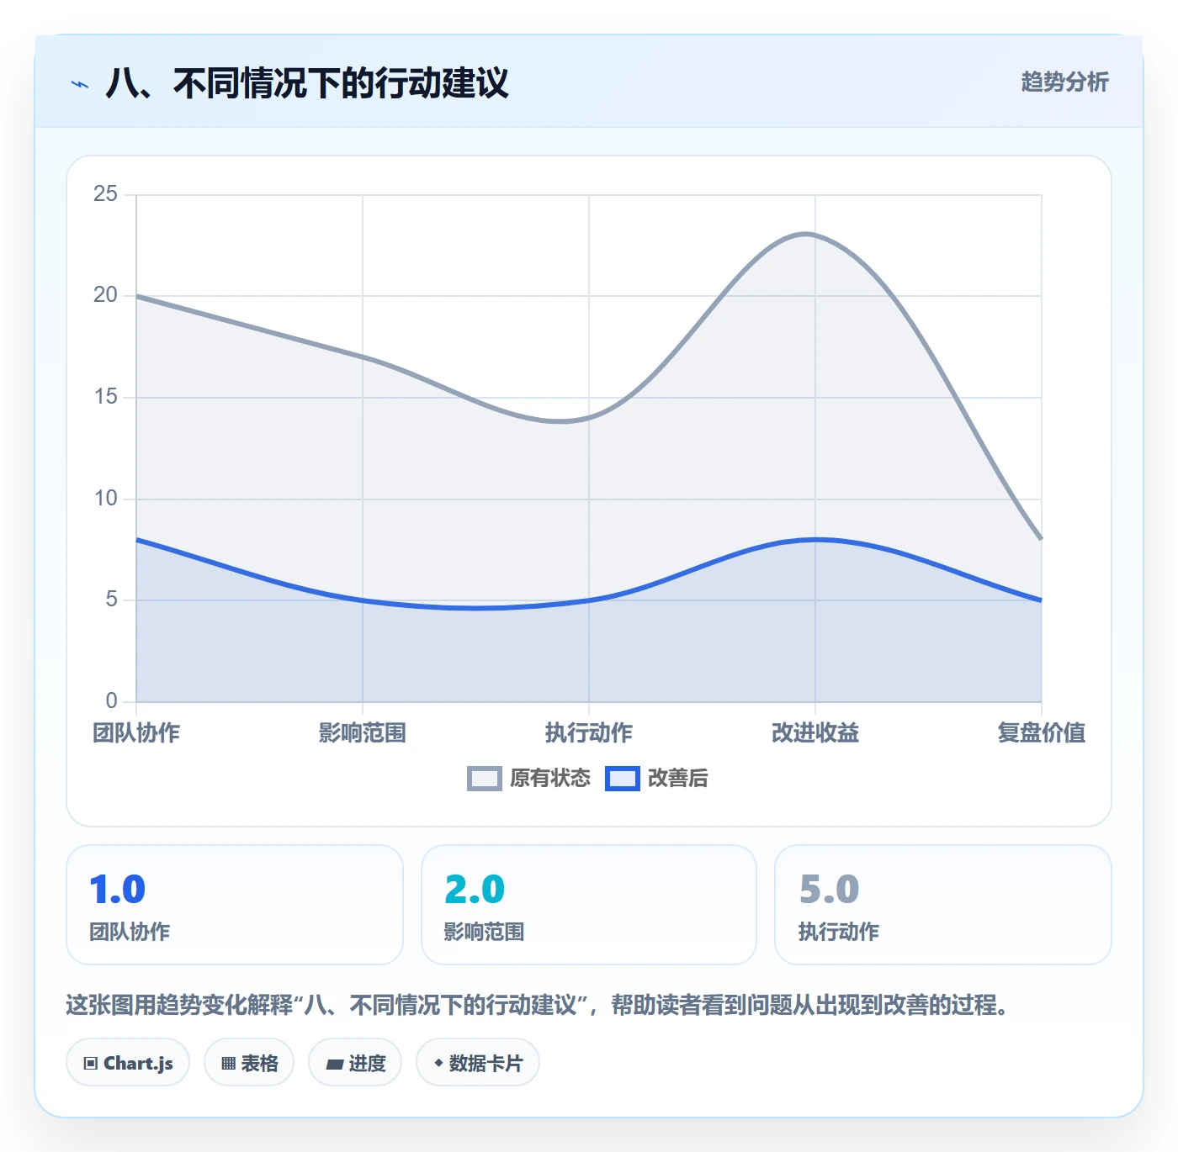The width and height of the screenshot is (1178, 1152).
Task: Click the y-axis value 25
Action: coord(105,194)
